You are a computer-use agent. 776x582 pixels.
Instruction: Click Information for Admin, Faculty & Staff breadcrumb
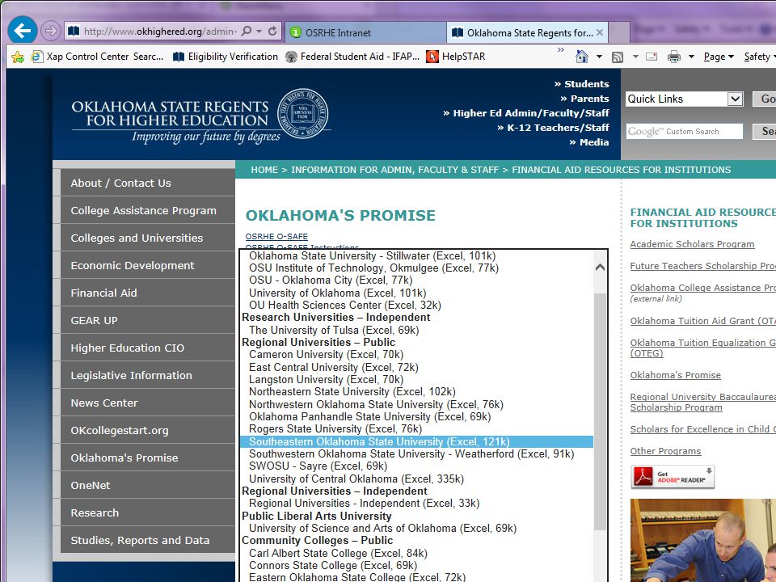395,170
